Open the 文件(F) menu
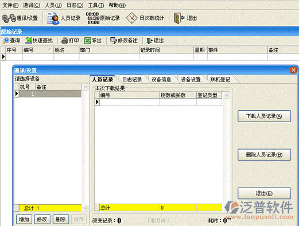This screenshot has height=226, width=299. [10, 5]
